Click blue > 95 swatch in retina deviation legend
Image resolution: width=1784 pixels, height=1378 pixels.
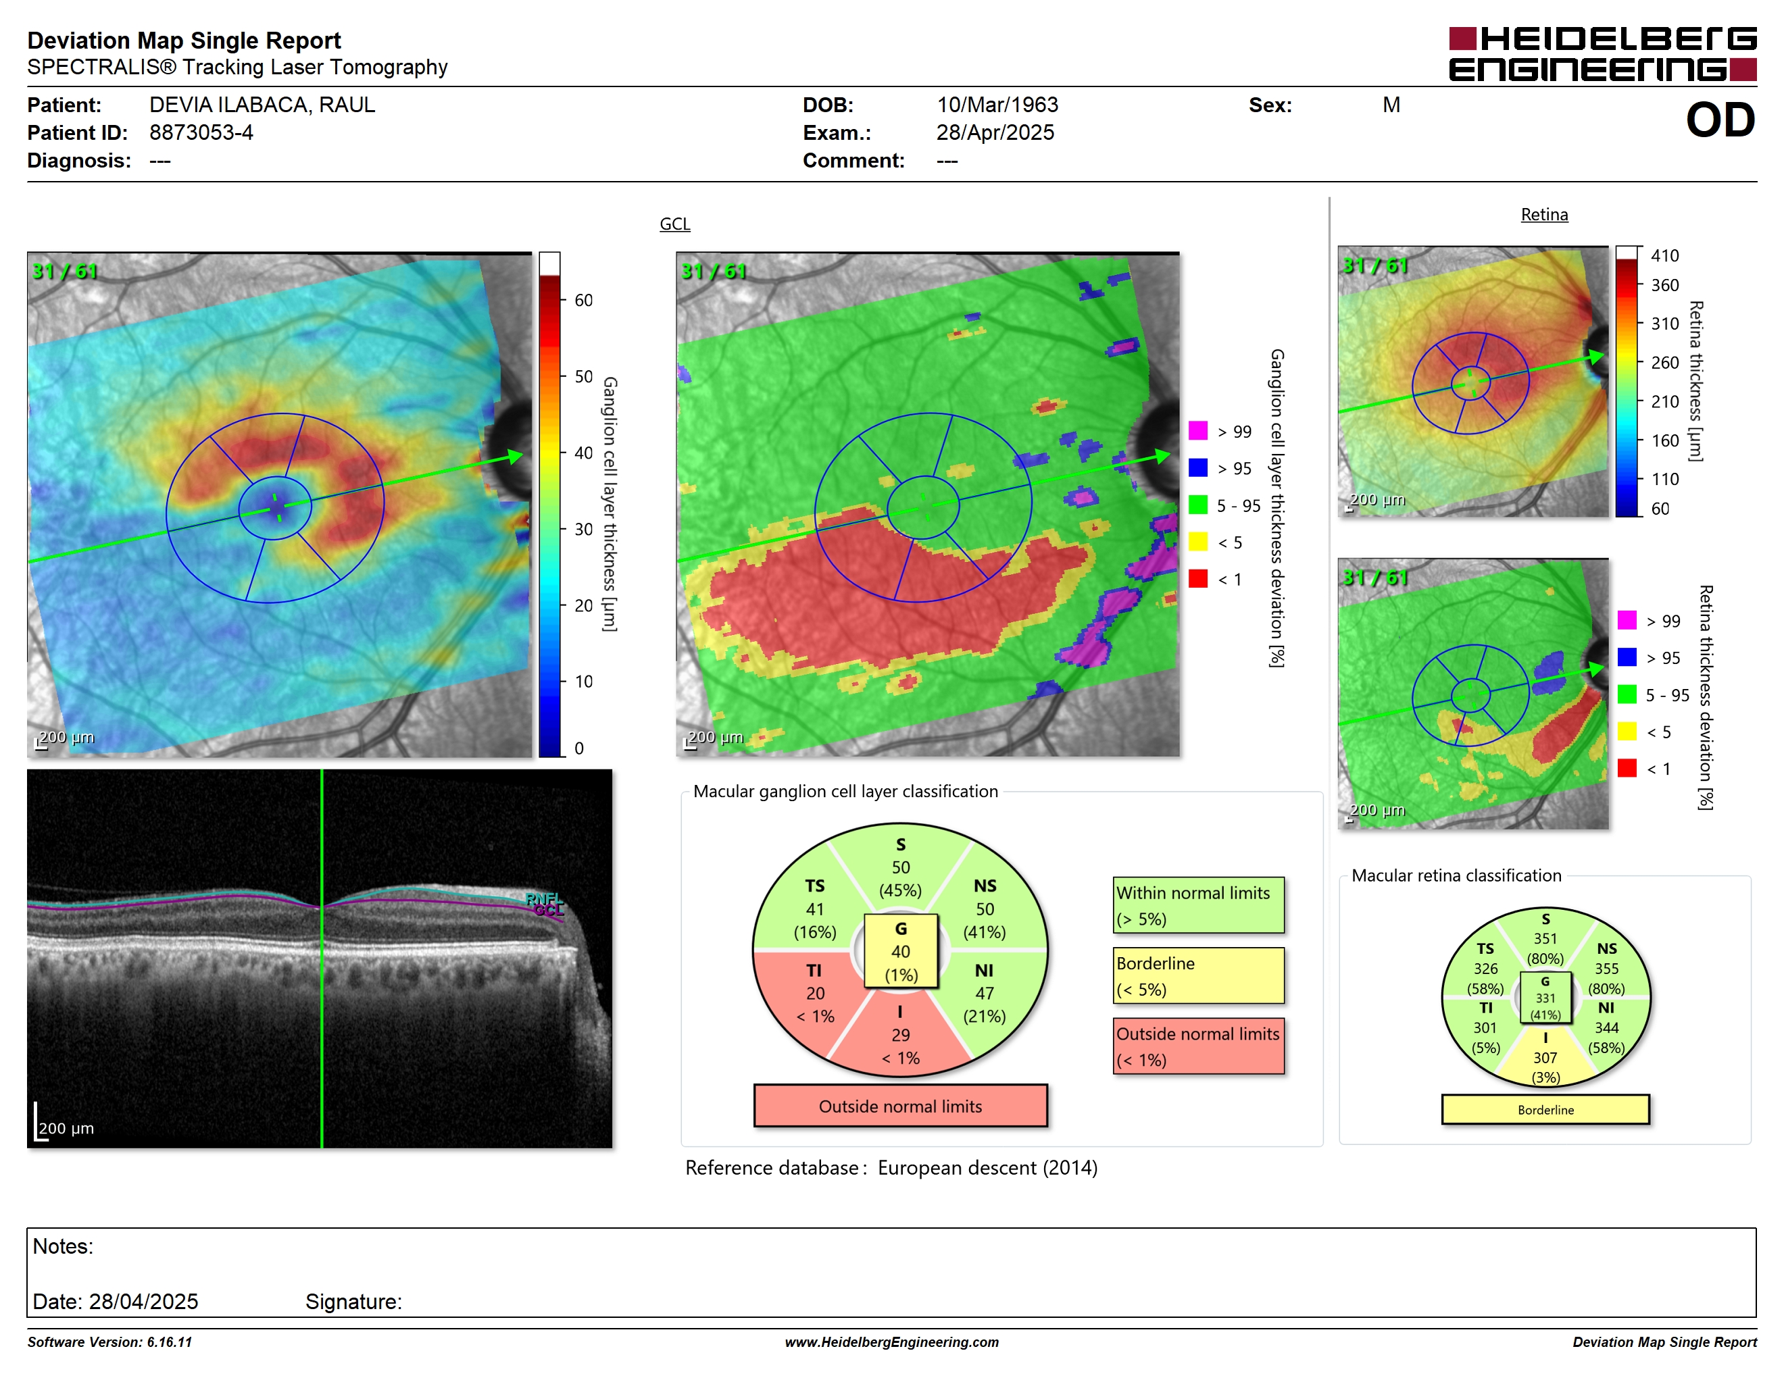[1627, 657]
